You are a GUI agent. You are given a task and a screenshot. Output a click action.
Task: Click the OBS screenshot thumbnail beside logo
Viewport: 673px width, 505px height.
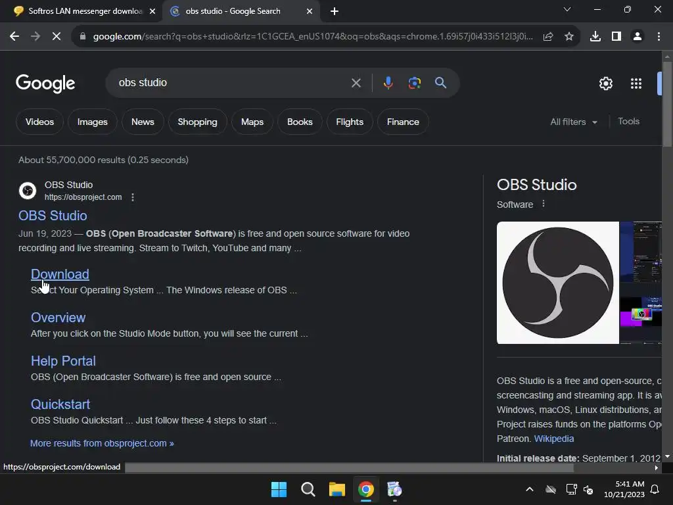[641, 252]
